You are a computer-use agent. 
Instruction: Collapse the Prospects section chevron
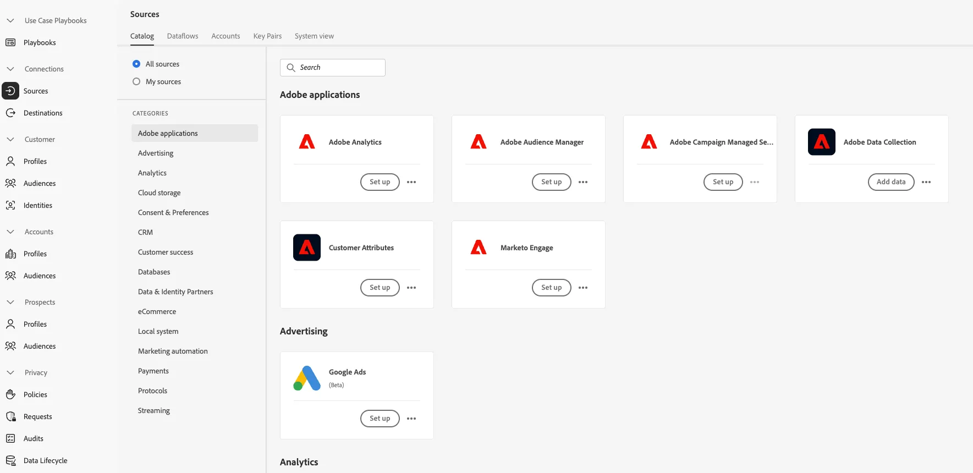point(10,302)
